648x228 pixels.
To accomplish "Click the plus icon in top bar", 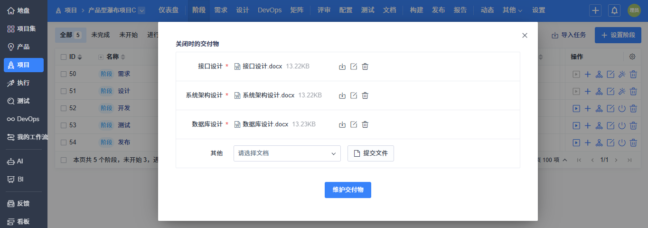I will point(595,10).
